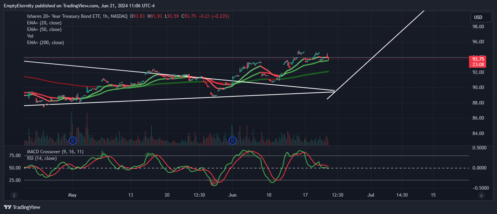Click the '14:30' label on time axis
The width and height of the screenshot is (497, 214).
coord(402,195)
